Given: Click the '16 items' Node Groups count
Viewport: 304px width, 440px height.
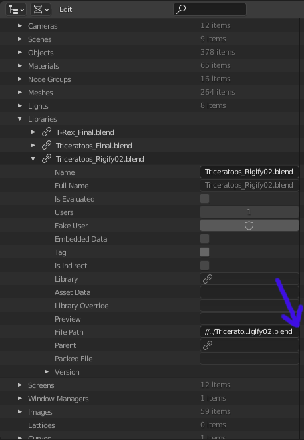Looking at the screenshot, I should click(x=216, y=79).
